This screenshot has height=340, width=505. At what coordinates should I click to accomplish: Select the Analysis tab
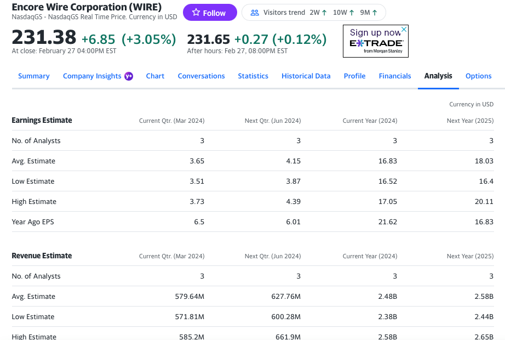point(438,76)
